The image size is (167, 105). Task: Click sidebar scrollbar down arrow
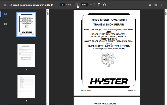coord(47,103)
